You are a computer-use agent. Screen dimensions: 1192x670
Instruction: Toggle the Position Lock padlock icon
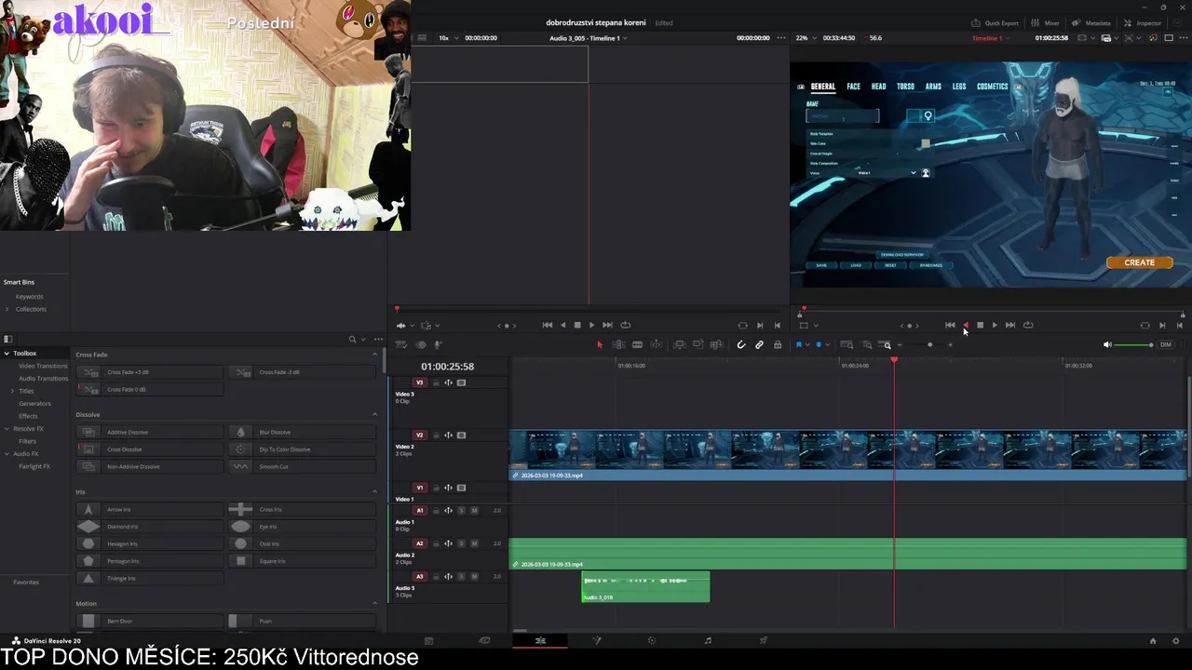point(778,344)
